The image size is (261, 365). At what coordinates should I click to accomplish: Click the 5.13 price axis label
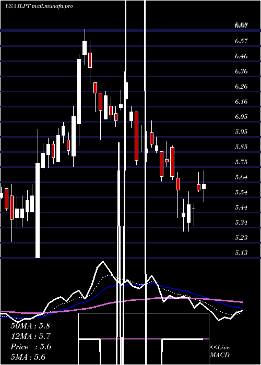click(241, 253)
